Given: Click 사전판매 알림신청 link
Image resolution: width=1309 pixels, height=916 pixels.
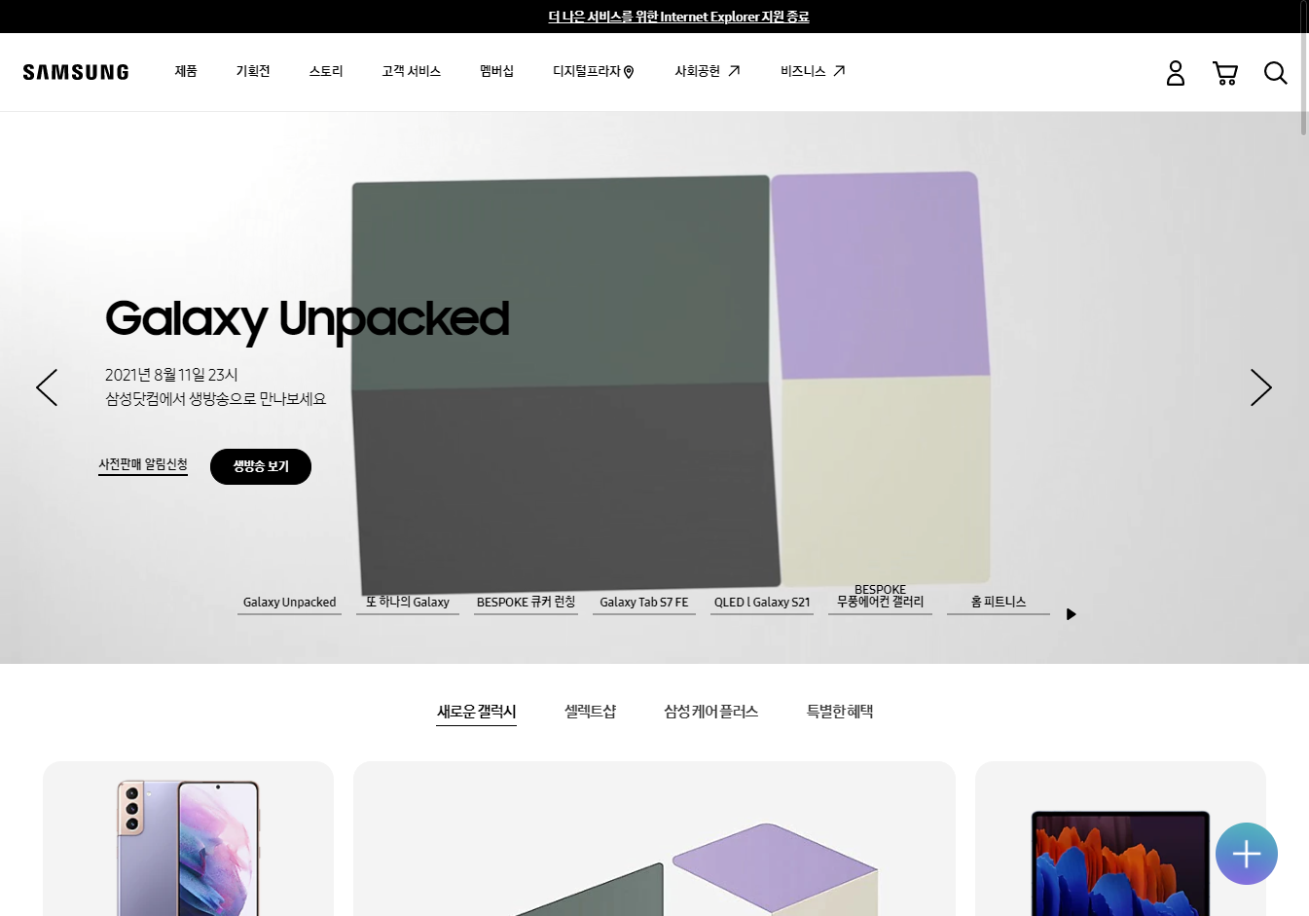Looking at the screenshot, I should click(143, 465).
